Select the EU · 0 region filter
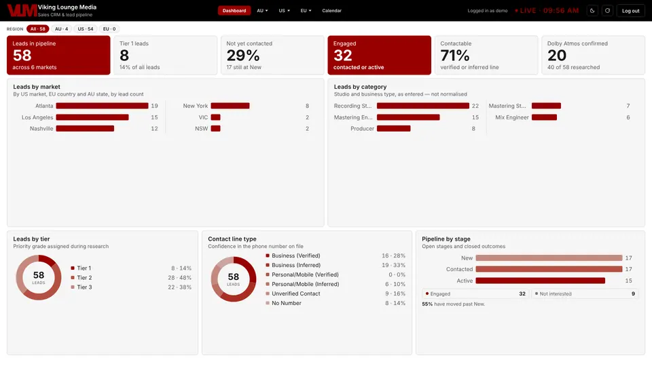Image resolution: width=652 pixels, height=366 pixels. (109, 29)
